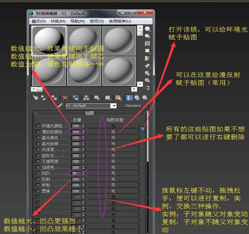Click the Sample Type sphere icon
This screenshot has height=234, width=249.
[147, 29]
